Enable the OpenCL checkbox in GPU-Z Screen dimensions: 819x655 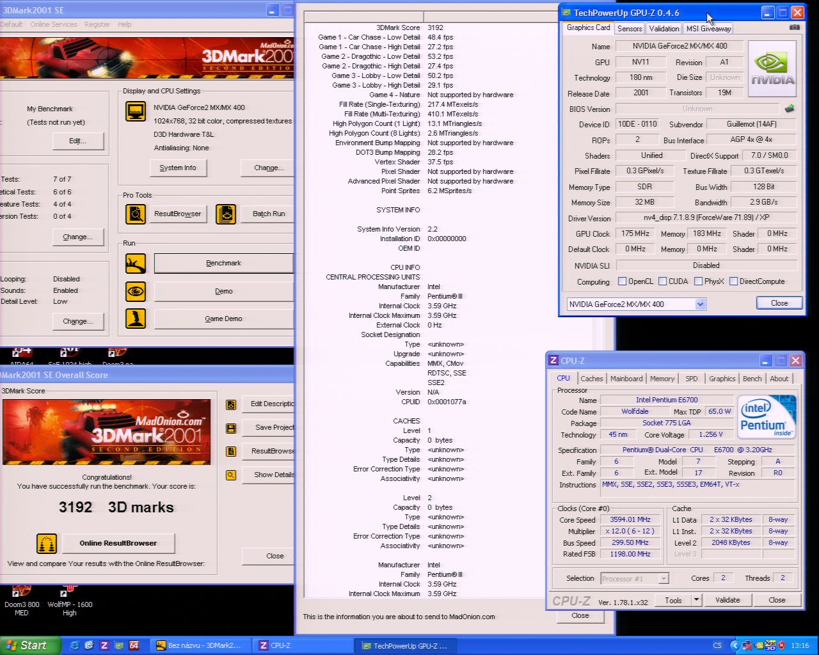pos(622,281)
